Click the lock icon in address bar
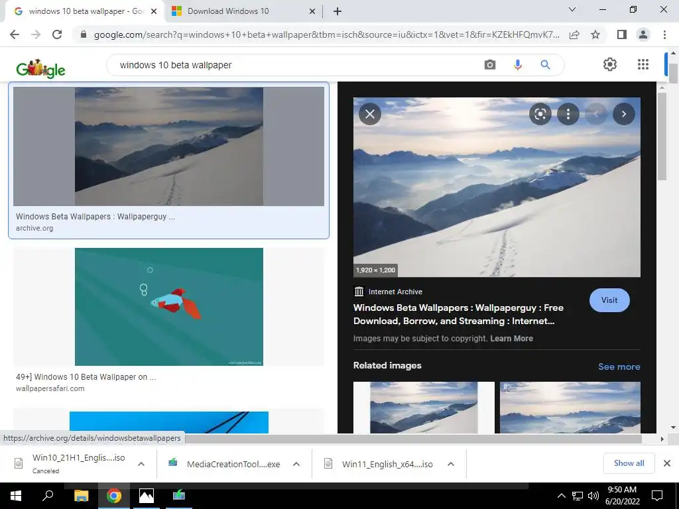 click(x=84, y=34)
